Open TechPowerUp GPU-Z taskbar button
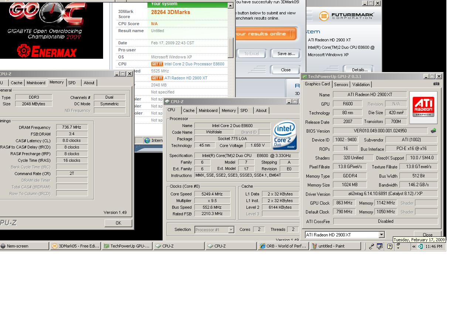 click(127, 246)
